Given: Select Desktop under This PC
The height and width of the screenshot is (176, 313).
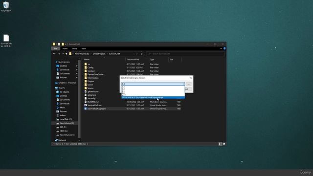Looking at the screenshot, I should point(63,96).
